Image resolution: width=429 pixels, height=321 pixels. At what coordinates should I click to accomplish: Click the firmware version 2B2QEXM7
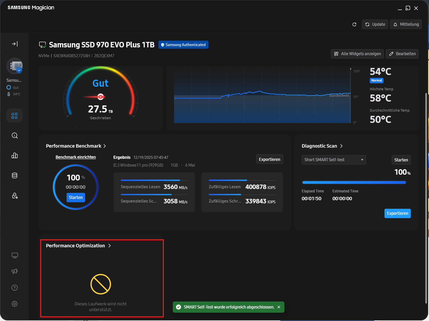click(x=104, y=56)
